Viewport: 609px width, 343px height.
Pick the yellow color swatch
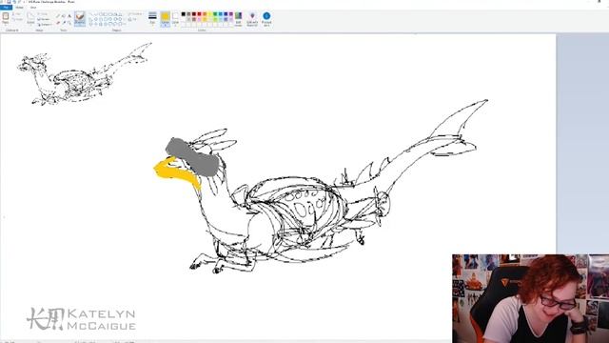209,14
